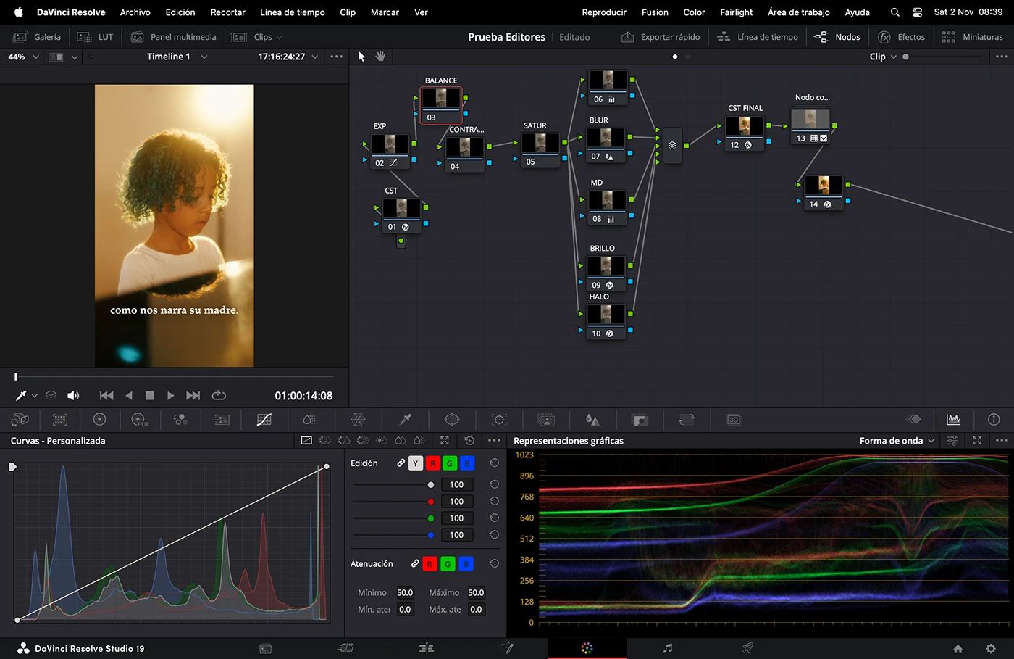1014x659 pixels.
Task: Toggle the red channel edit button
Action: 432,463
